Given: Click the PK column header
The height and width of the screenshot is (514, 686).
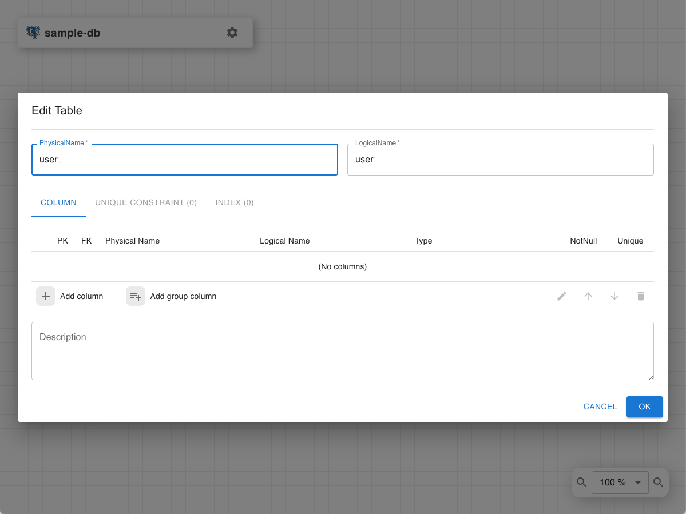Looking at the screenshot, I should click(x=62, y=241).
